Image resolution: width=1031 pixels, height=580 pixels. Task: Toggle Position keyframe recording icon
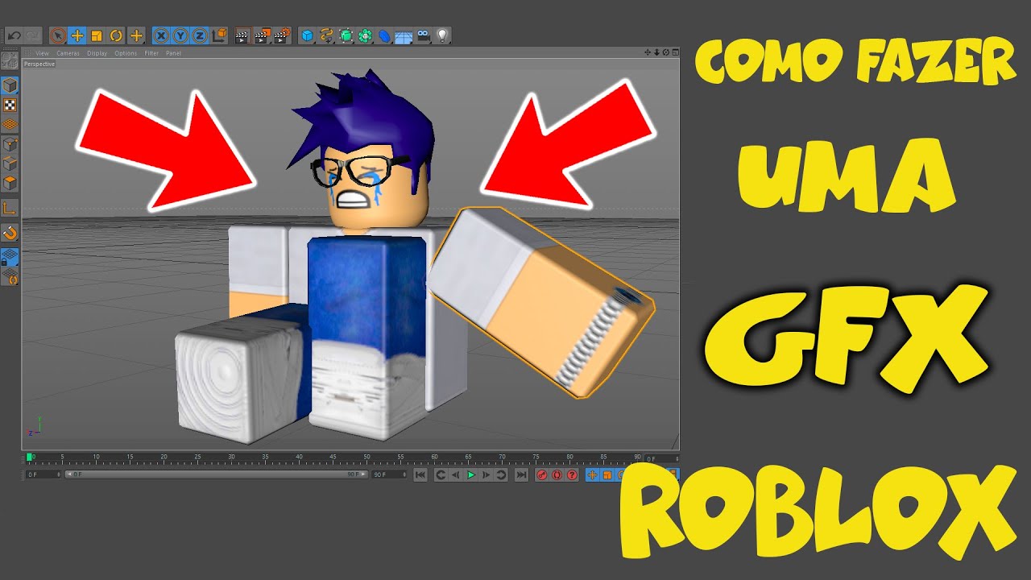tap(593, 475)
